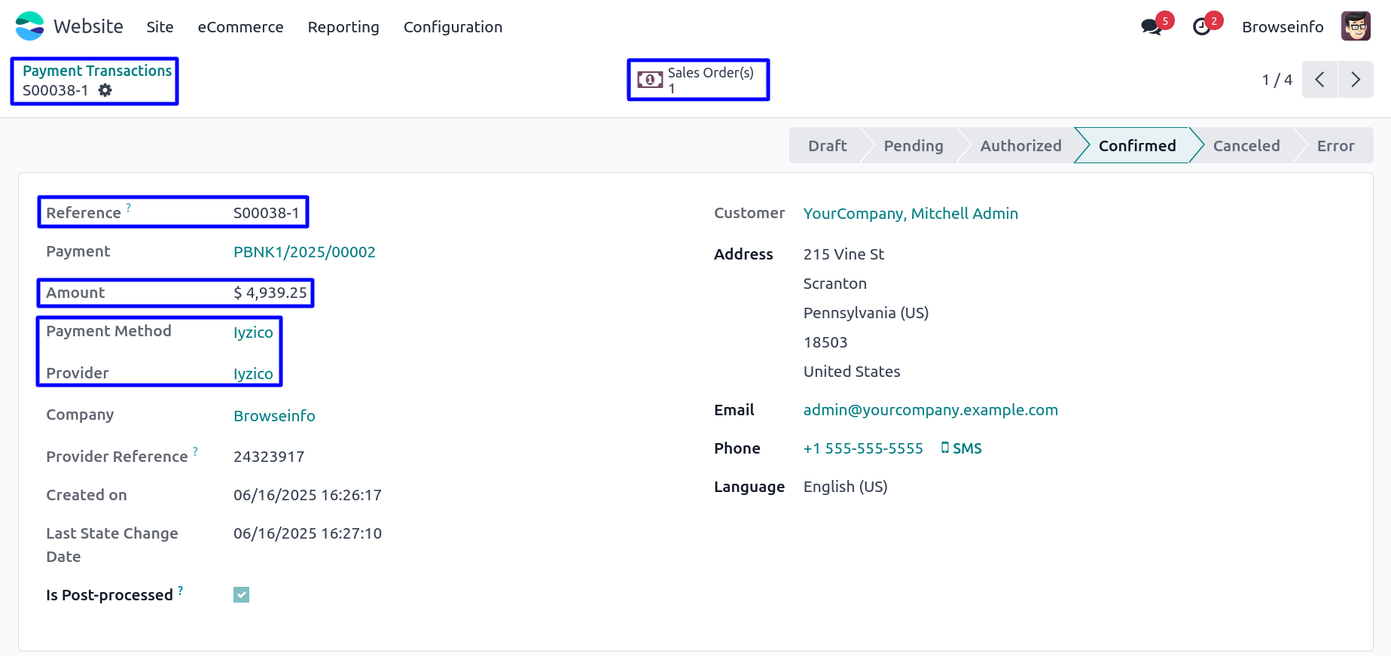Image resolution: width=1391 pixels, height=656 pixels.
Task: Click the amount $ 4,939.25
Action: [270, 293]
